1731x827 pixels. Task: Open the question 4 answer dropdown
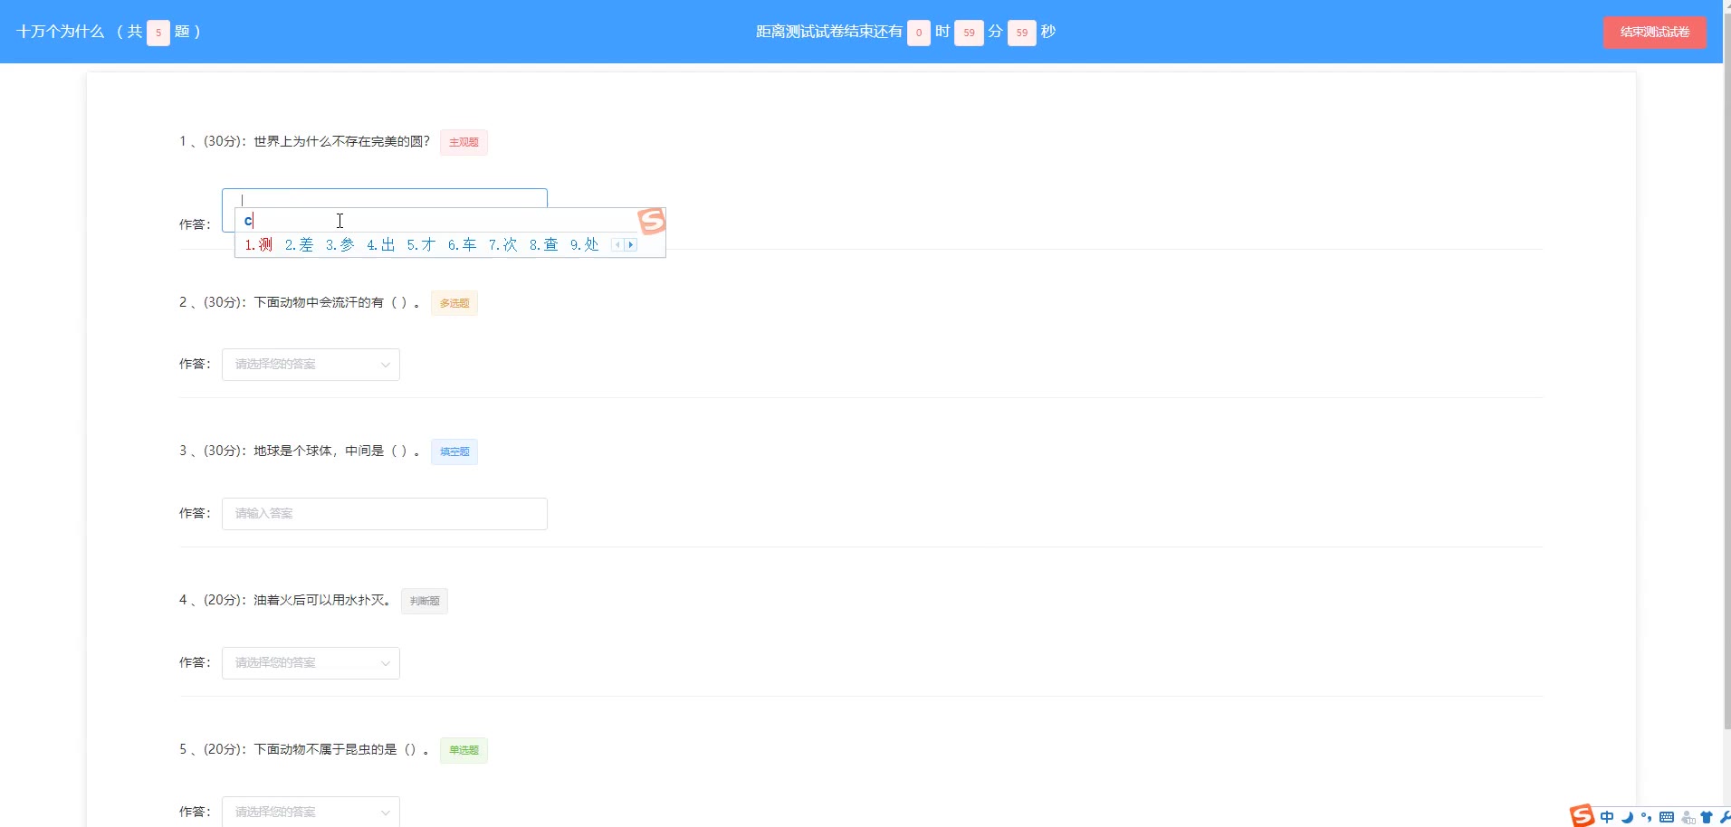point(311,663)
